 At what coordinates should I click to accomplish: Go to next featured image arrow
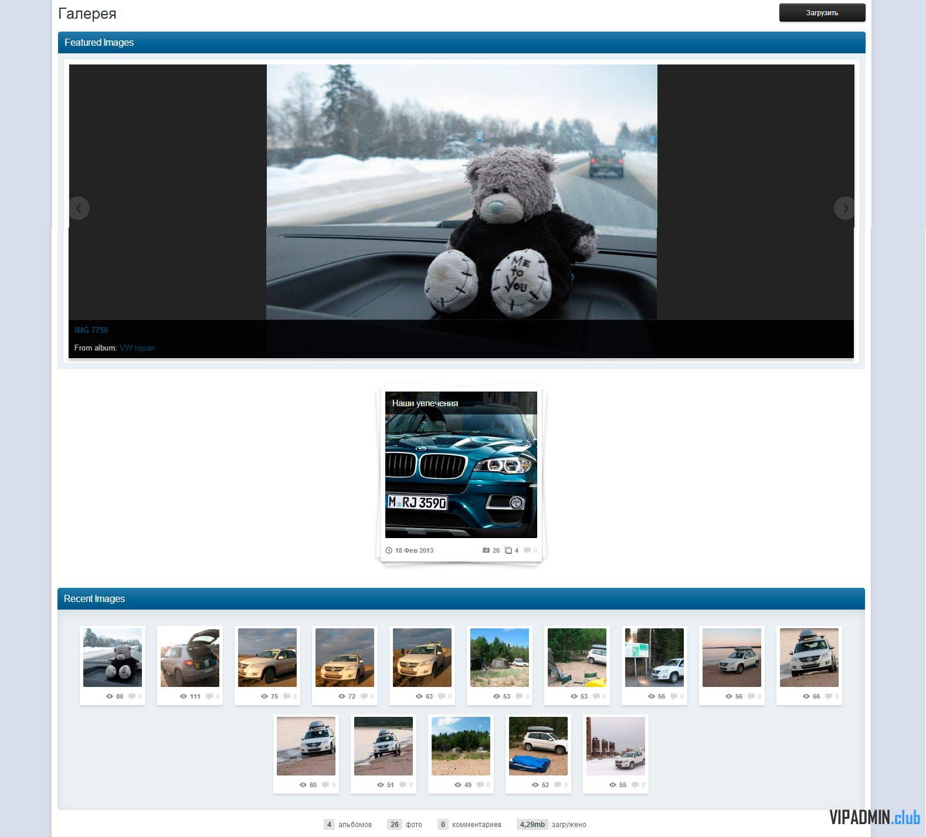tap(844, 208)
